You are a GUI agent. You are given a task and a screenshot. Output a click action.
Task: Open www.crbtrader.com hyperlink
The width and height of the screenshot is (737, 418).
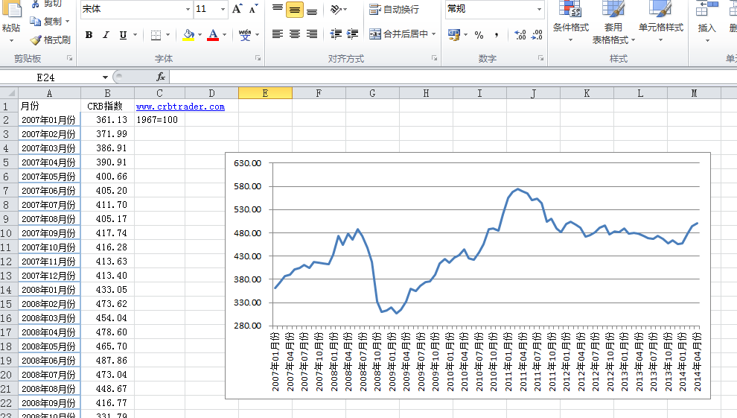(x=180, y=107)
